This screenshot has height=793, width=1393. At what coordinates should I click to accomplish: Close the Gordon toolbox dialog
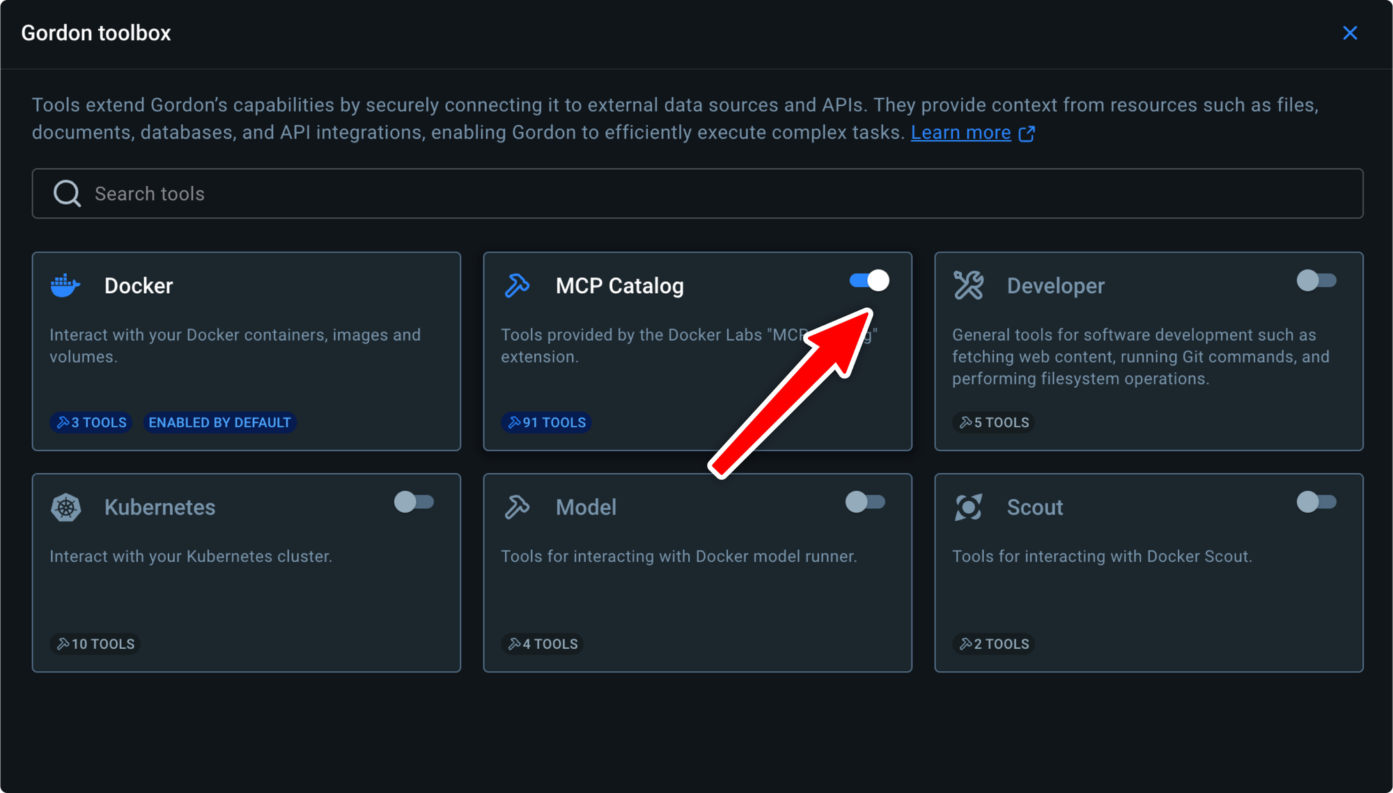(1350, 33)
